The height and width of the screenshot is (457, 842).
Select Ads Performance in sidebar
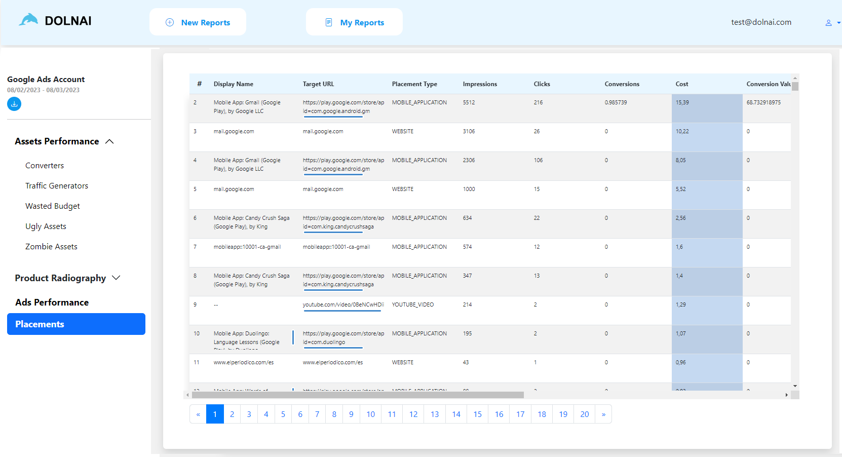(x=52, y=302)
